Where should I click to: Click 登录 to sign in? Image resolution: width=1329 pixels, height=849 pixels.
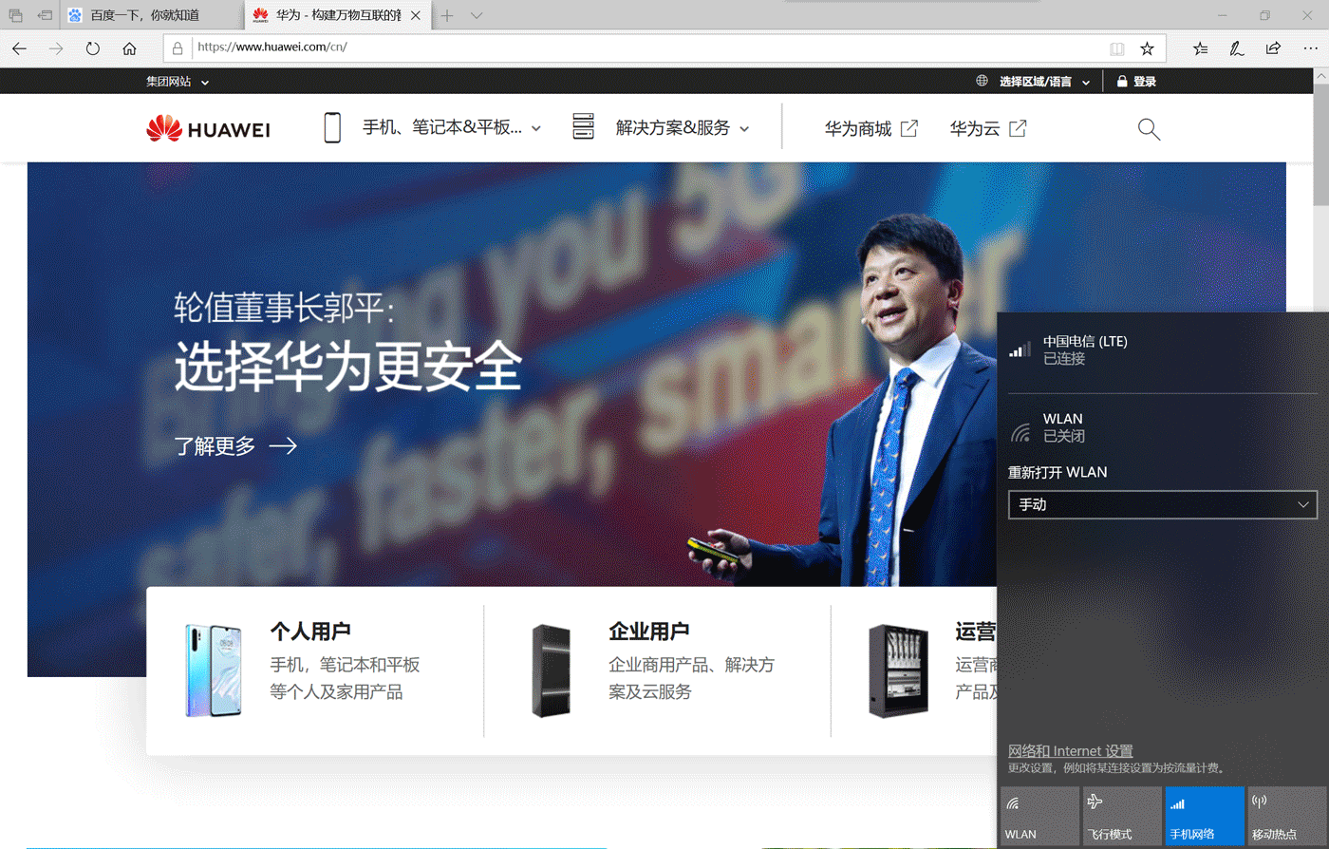coord(1136,82)
